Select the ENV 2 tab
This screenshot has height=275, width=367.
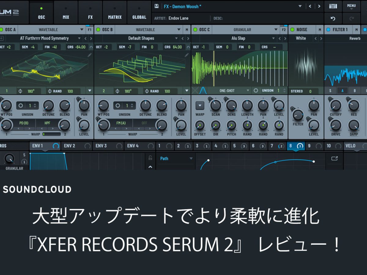pyautogui.click(x=76, y=146)
